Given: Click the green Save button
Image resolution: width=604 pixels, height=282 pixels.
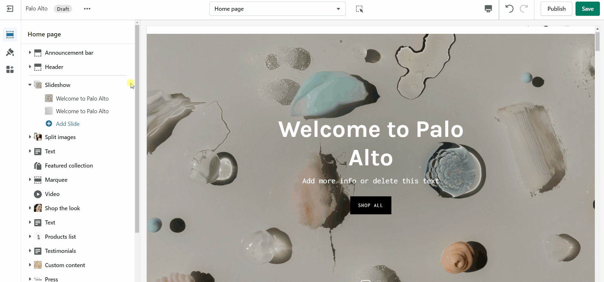Looking at the screenshot, I should tap(588, 9).
